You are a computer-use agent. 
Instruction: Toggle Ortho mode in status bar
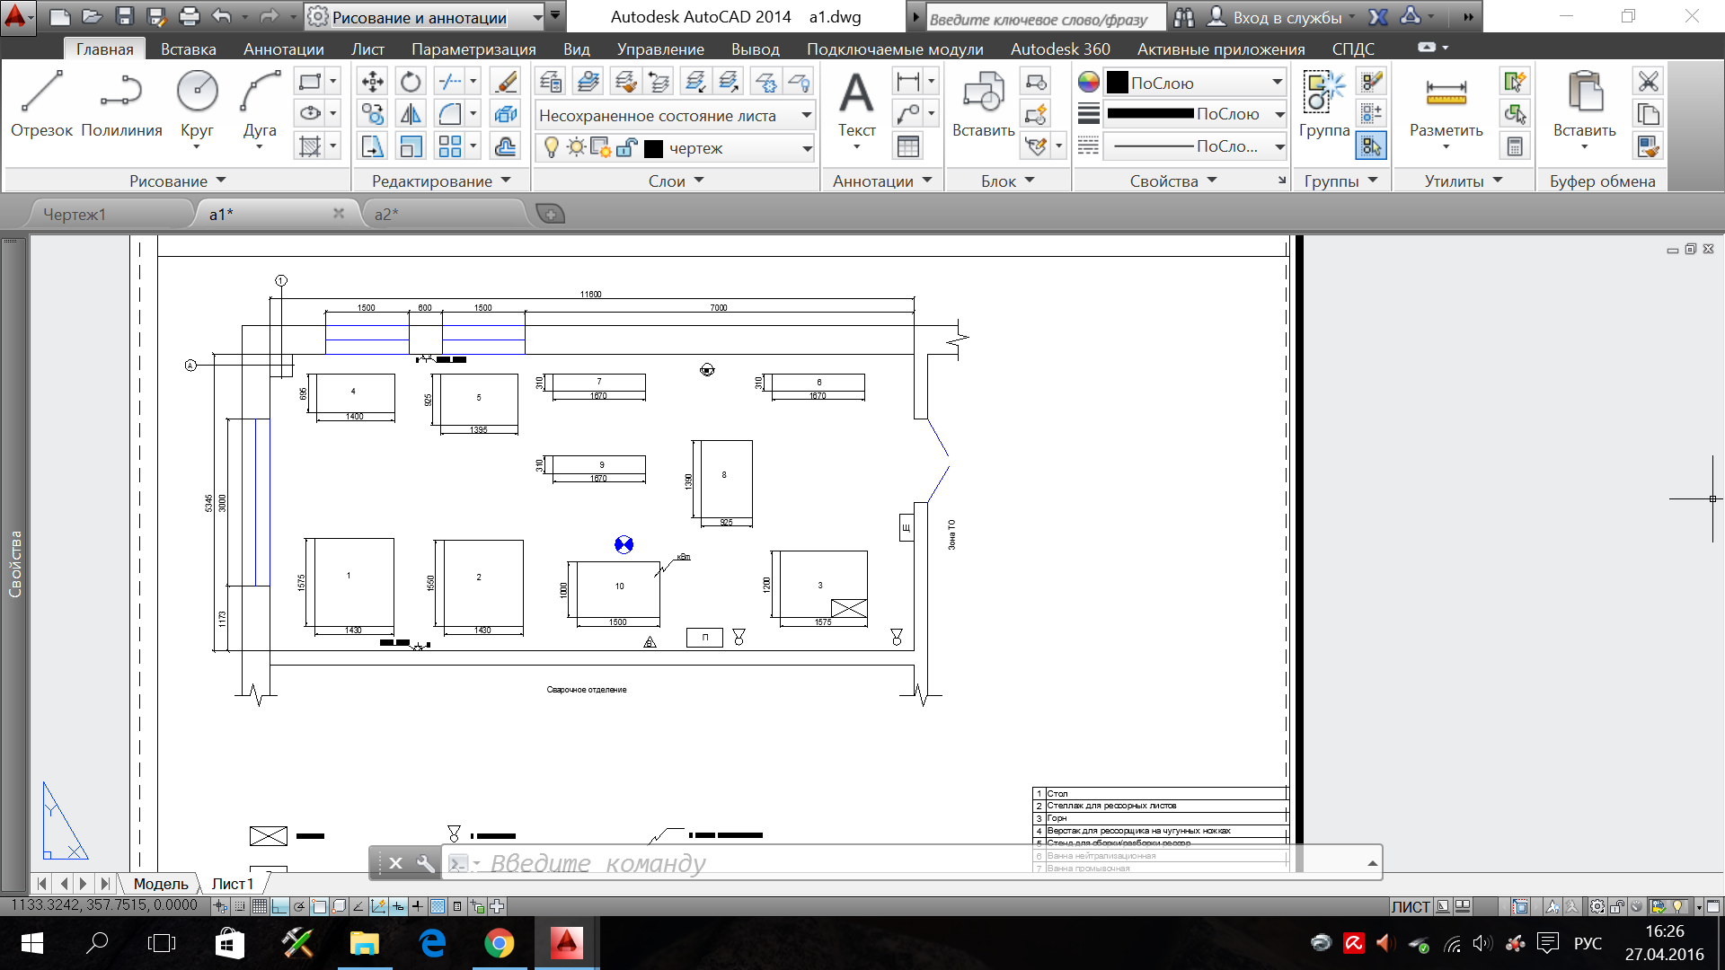click(x=279, y=906)
